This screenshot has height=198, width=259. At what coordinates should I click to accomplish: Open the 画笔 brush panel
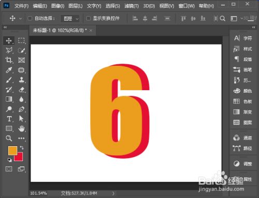pyautogui.click(x=243, y=70)
